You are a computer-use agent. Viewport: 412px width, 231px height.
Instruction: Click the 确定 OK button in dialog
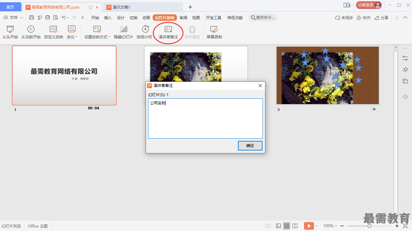pos(250,146)
